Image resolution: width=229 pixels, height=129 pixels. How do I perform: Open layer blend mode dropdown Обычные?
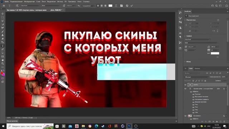pos(196,77)
